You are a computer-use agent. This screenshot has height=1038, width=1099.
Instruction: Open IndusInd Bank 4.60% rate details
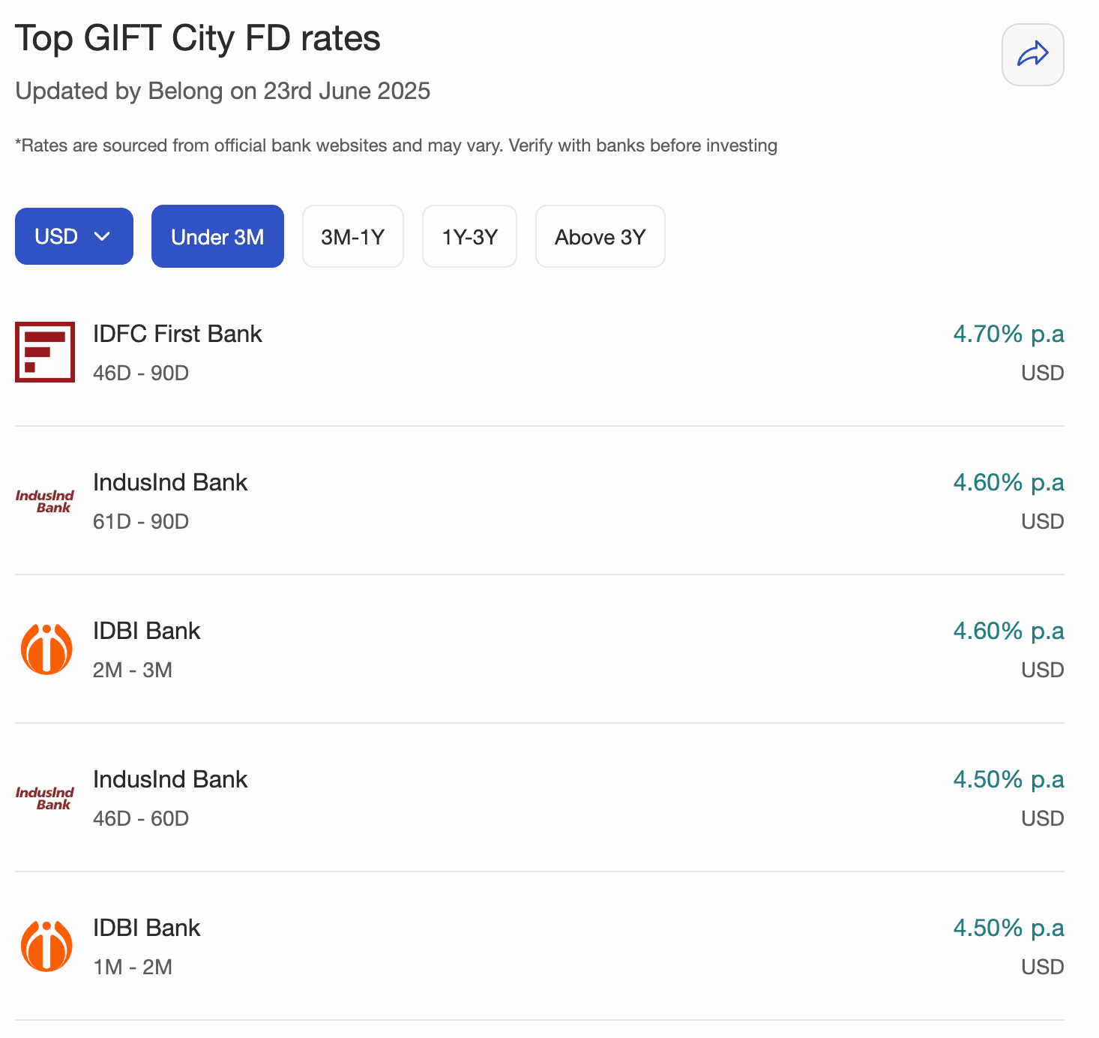click(1008, 482)
